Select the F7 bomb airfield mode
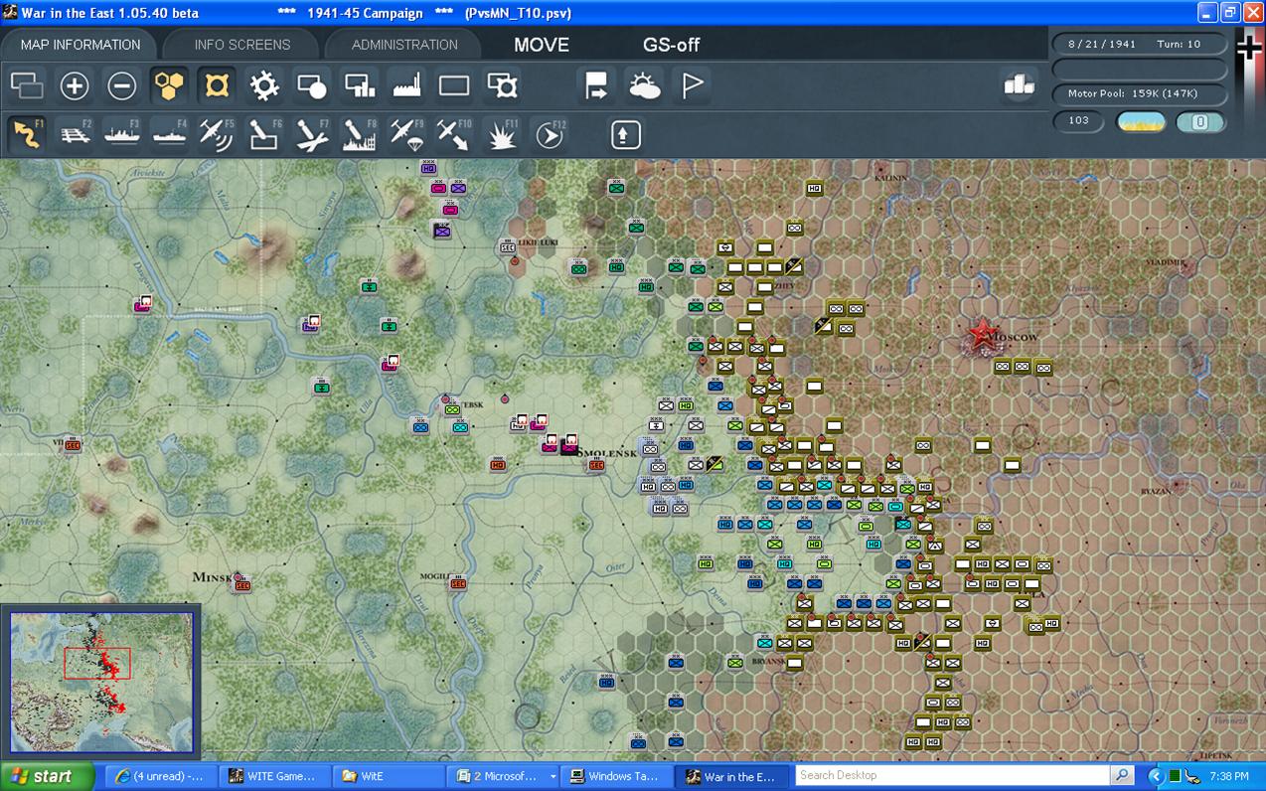Screen dimensions: 1266x791 (x=312, y=134)
